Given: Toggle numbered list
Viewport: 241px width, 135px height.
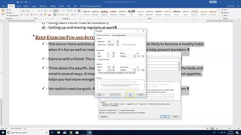Looking at the screenshot, I should coord(59,11).
